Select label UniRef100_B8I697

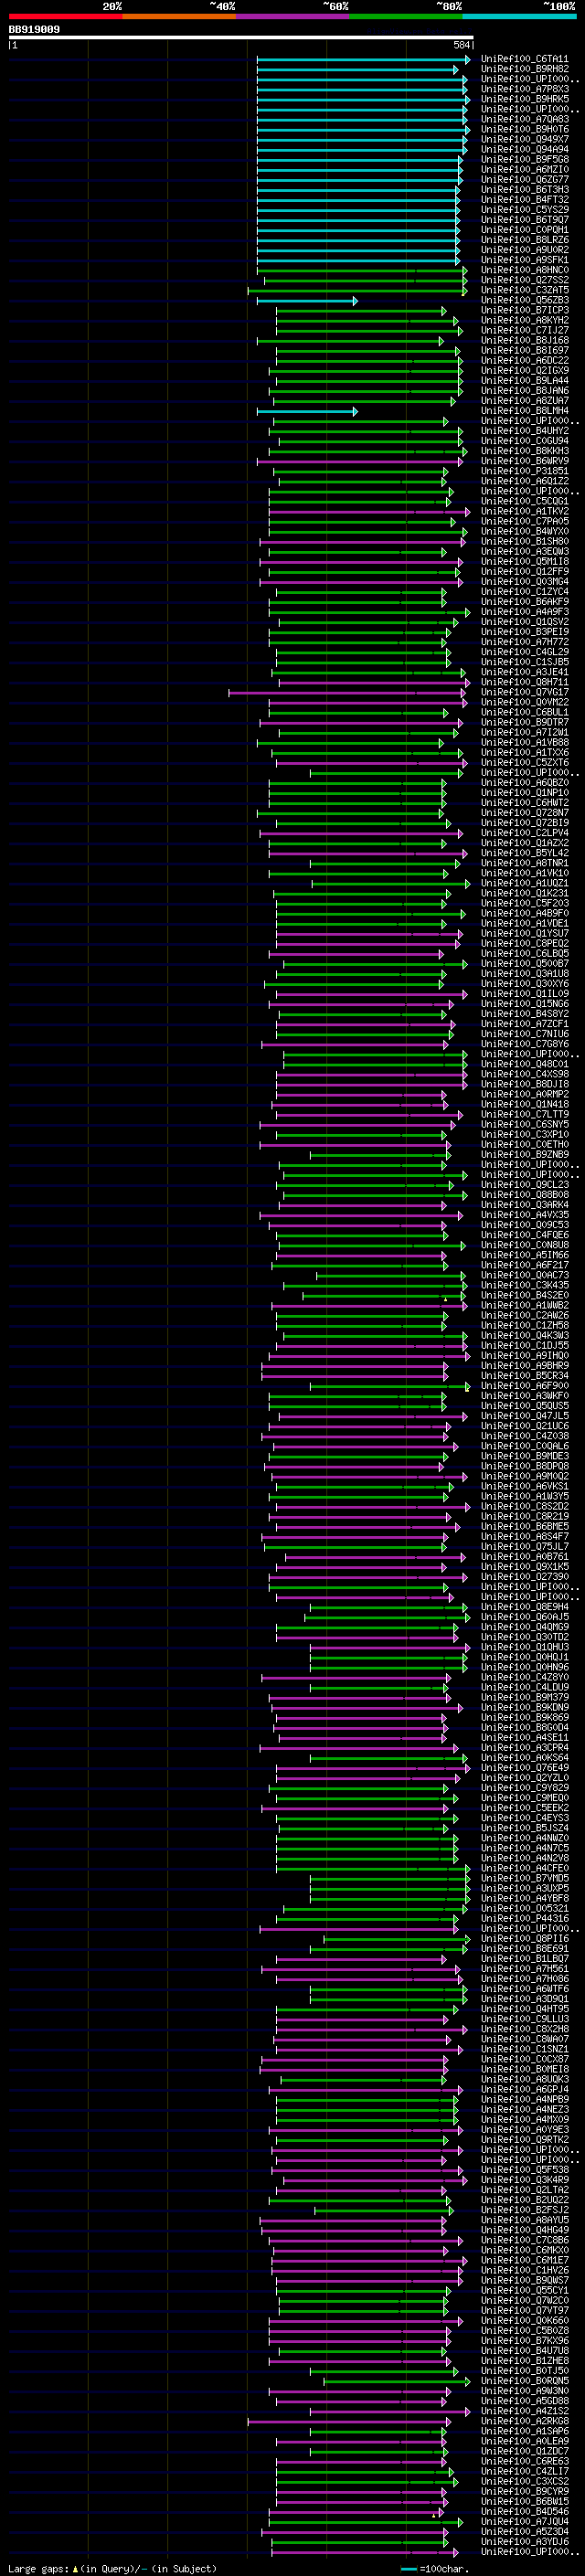(524, 350)
